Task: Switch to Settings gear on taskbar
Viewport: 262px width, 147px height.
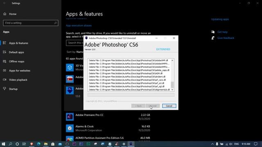Action: (124, 144)
